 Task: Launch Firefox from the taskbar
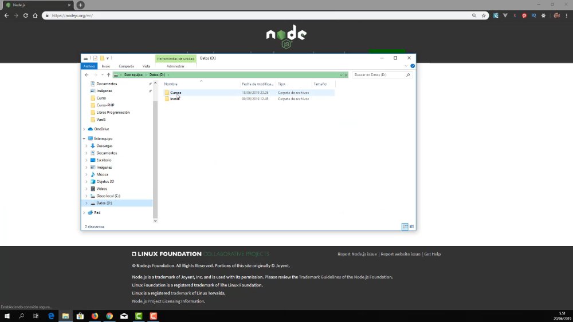(95, 316)
